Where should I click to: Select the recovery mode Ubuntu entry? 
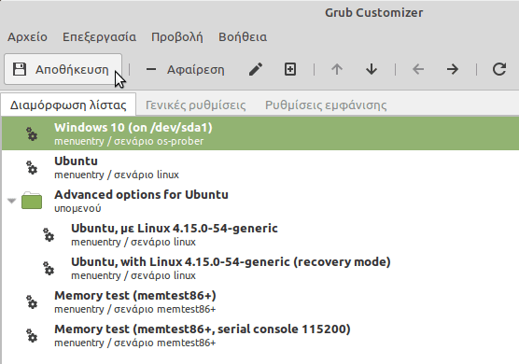point(260,268)
